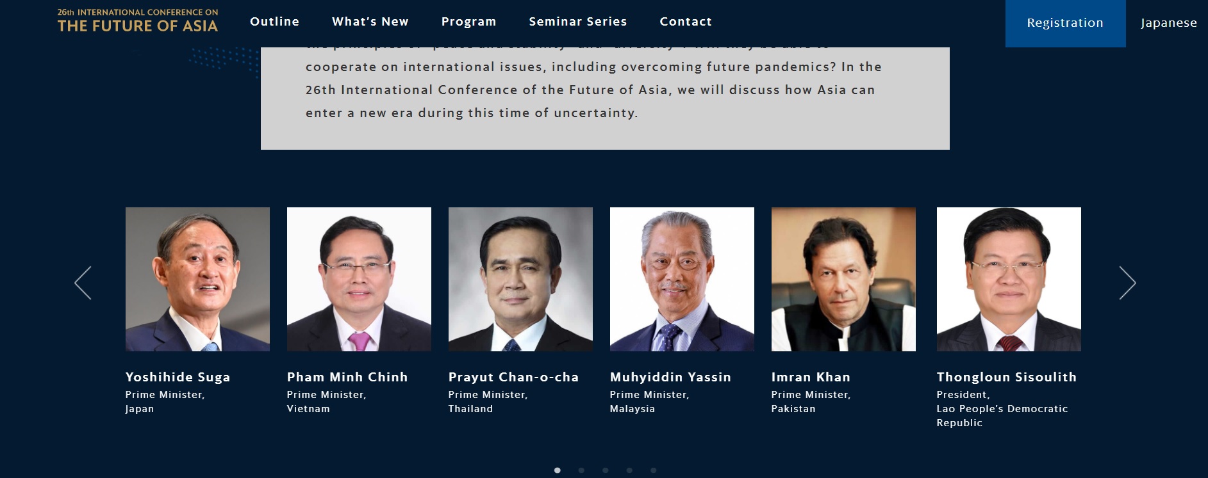
Task: Click the next slide arrow in carousel
Action: (x=1127, y=283)
